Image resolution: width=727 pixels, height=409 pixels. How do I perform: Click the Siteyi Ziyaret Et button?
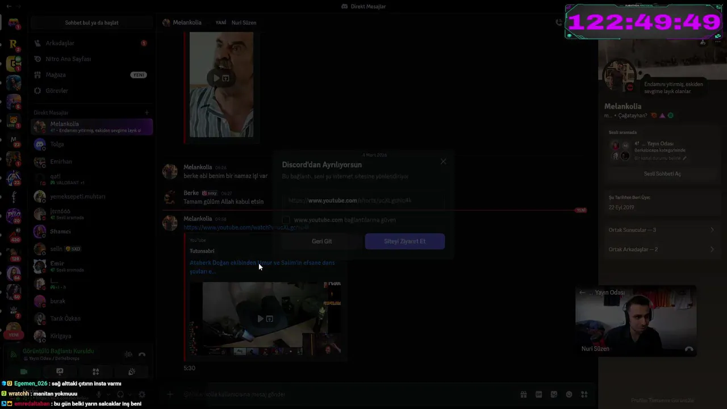coord(404,241)
